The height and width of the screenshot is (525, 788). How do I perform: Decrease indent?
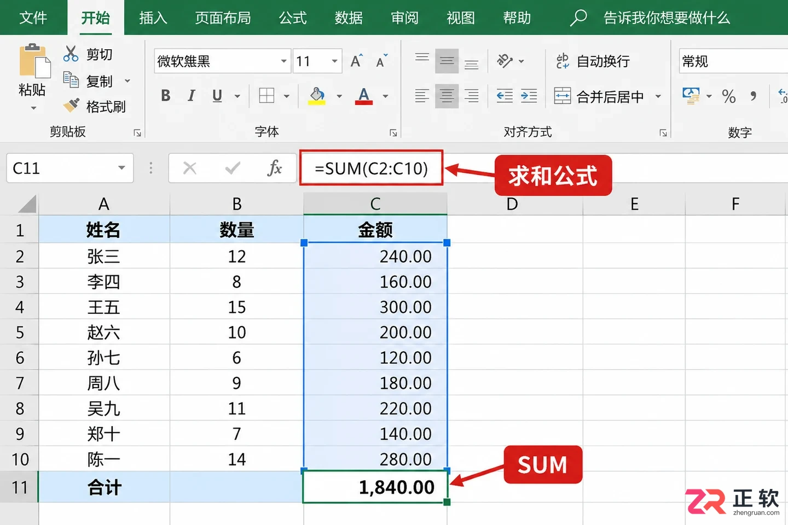[x=505, y=96]
